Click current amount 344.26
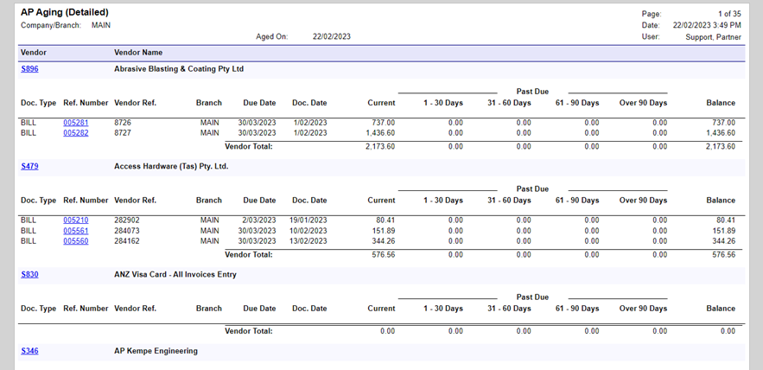Screen dimensions: 763x370 tap(384, 241)
